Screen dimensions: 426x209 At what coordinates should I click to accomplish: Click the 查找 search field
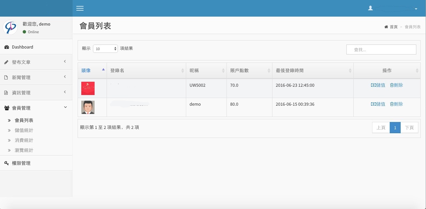[381, 50]
